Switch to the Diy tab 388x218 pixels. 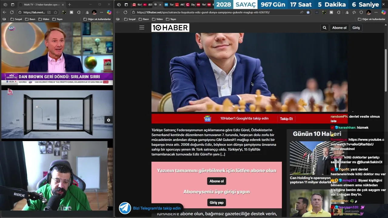point(190,5)
